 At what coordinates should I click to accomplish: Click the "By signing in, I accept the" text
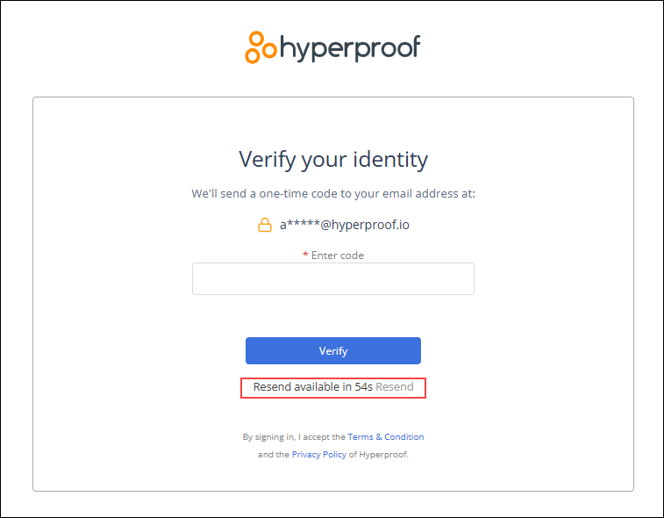(293, 437)
